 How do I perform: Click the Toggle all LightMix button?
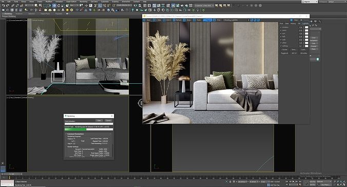(x=284, y=53)
